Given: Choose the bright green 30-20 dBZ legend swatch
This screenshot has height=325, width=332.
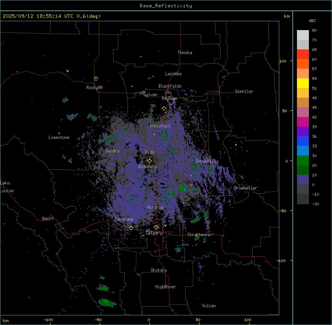Looking at the screenshot, I should click(303, 161).
